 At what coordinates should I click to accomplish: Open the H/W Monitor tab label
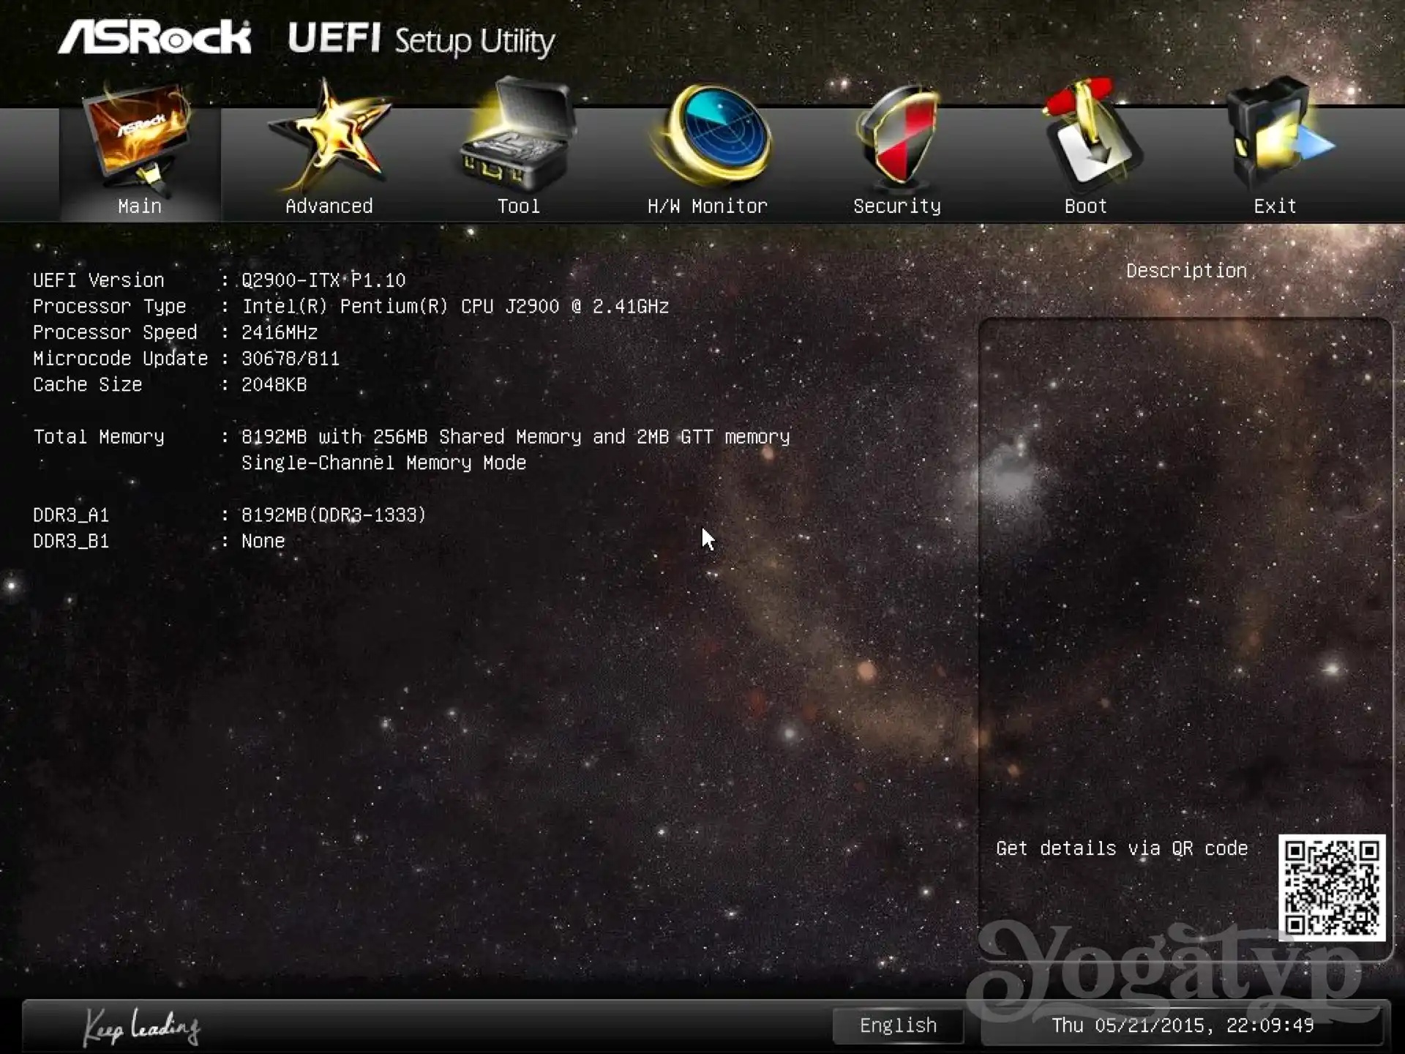point(708,206)
